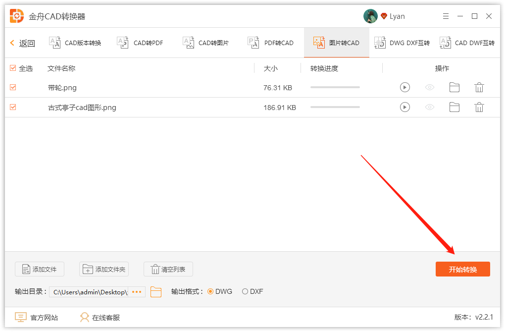Click the 开始转换 button
Image resolution: width=505 pixels, height=332 pixels.
click(x=462, y=269)
